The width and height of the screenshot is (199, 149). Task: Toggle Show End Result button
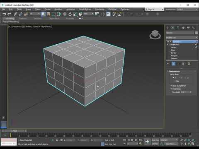174,64
